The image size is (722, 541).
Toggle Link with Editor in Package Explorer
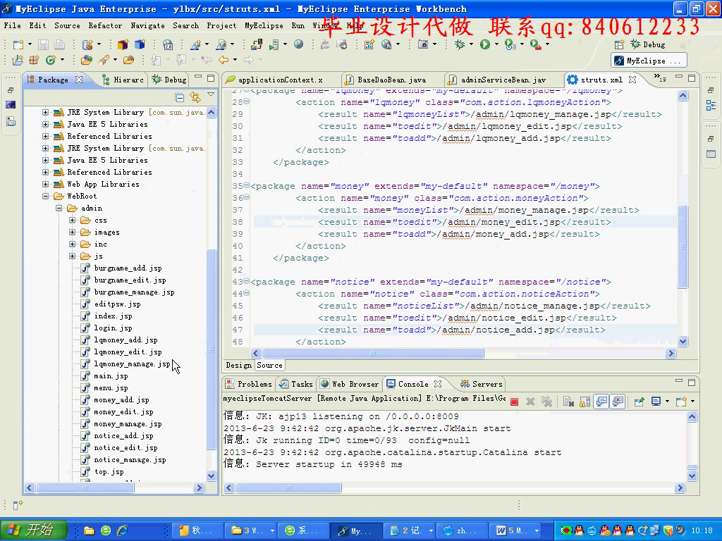click(195, 97)
